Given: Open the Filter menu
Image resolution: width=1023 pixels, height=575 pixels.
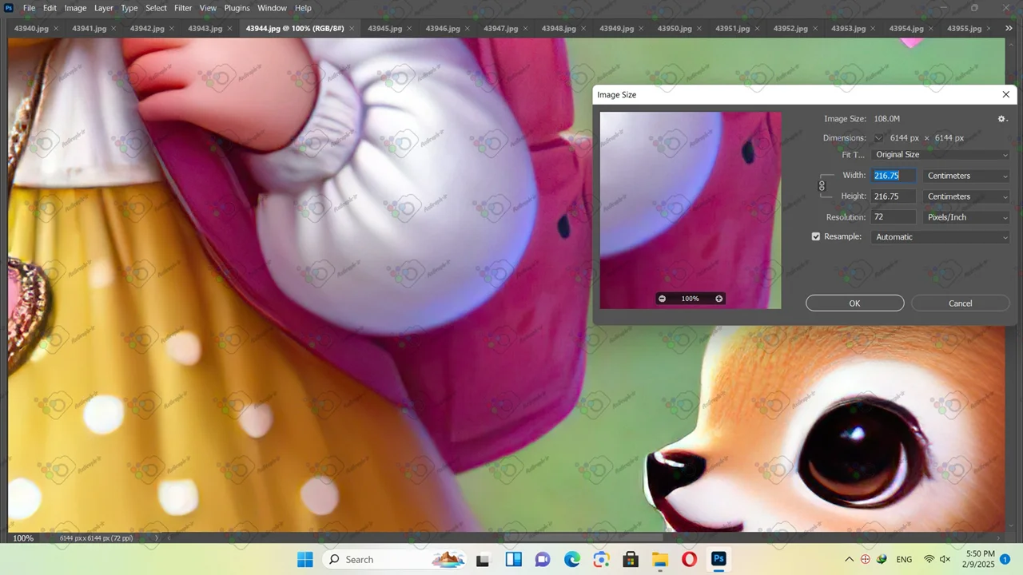Looking at the screenshot, I should 183,8.
